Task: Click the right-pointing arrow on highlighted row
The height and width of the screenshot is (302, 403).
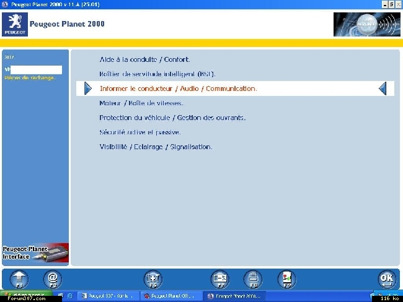Action: 88,88
